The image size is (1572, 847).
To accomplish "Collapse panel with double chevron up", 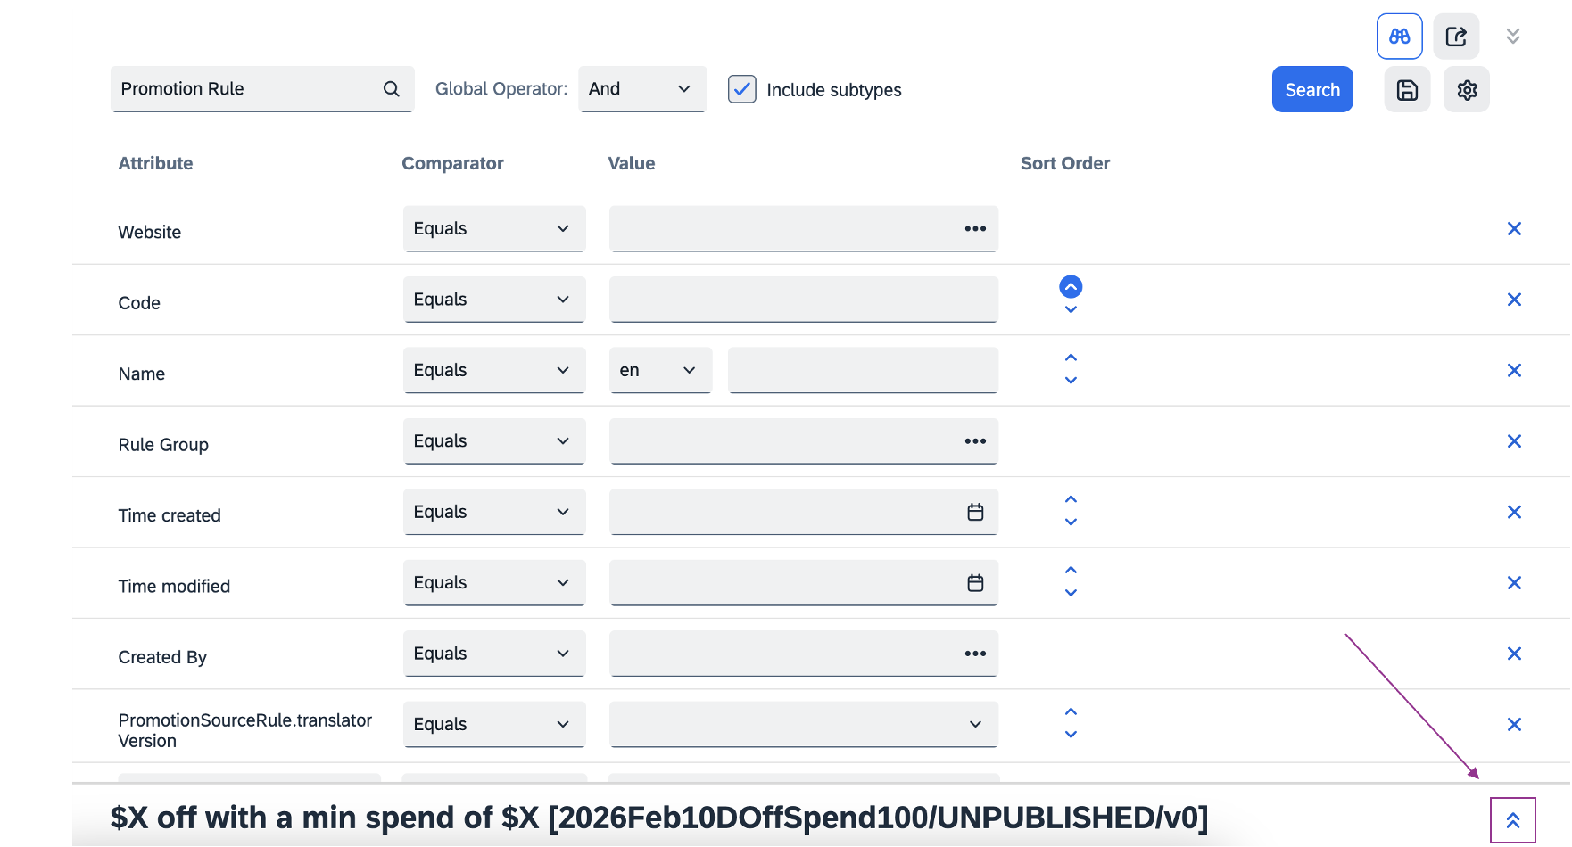I will (1513, 820).
